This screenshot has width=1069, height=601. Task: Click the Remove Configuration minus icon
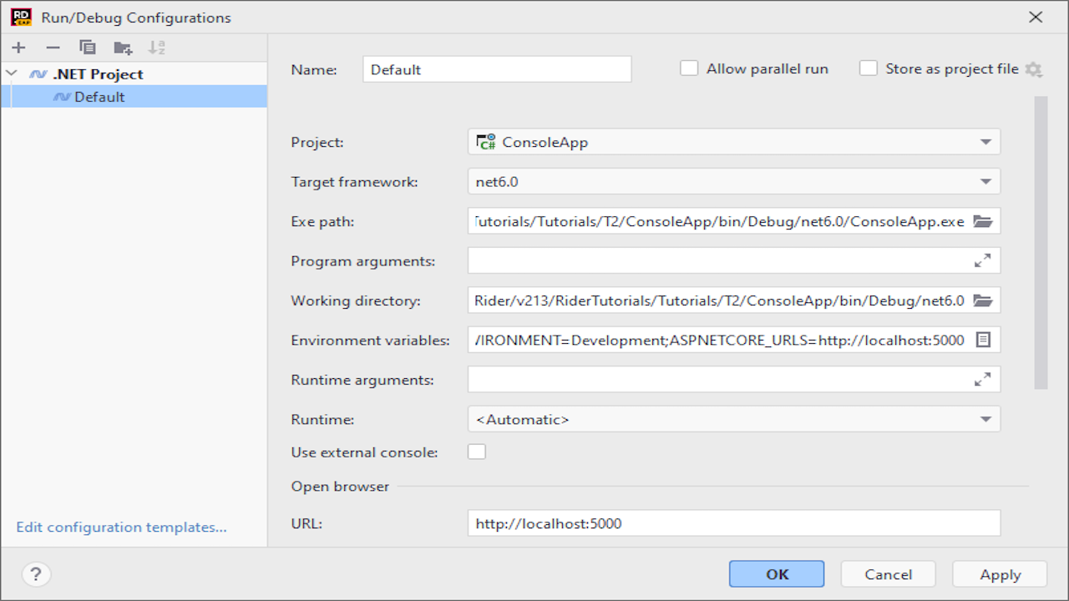tap(53, 48)
